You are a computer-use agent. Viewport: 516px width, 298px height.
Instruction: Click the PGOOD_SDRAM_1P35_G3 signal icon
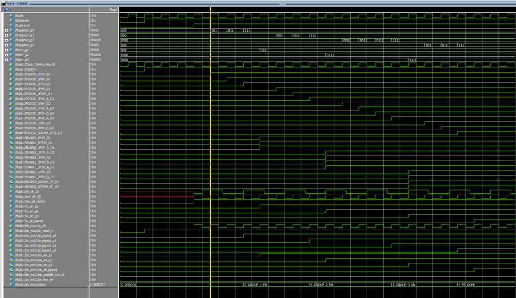tap(11, 133)
